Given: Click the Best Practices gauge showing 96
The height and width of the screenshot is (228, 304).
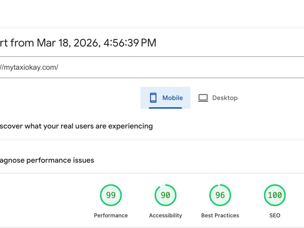Looking at the screenshot, I should [220, 195].
